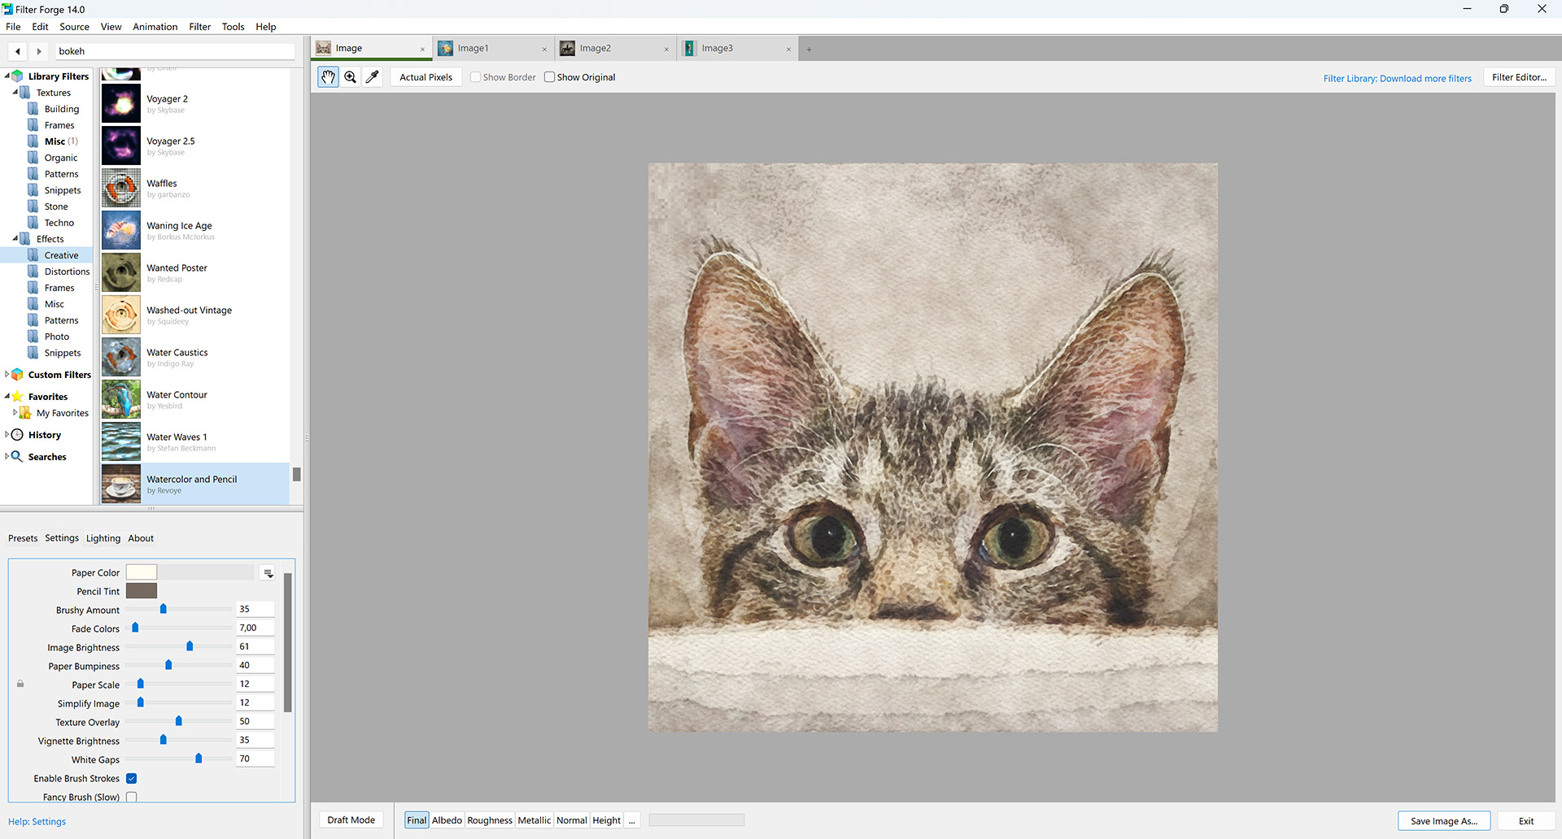
Task: Select the Waffles filter thumbnail
Action: [121, 188]
